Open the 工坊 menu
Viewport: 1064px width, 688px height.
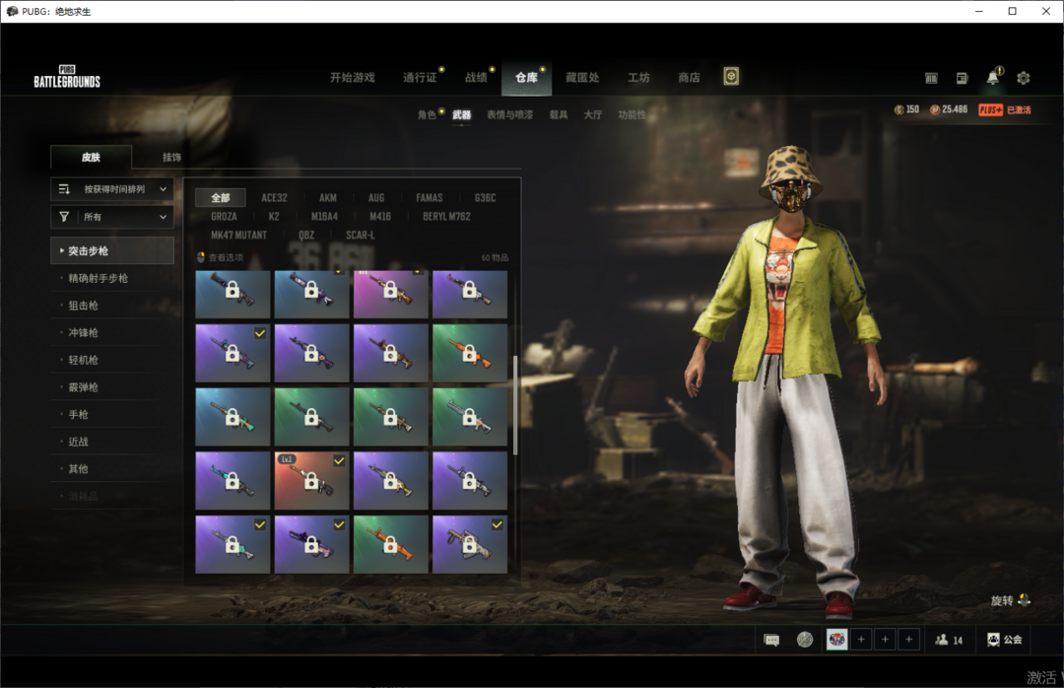[638, 78]
